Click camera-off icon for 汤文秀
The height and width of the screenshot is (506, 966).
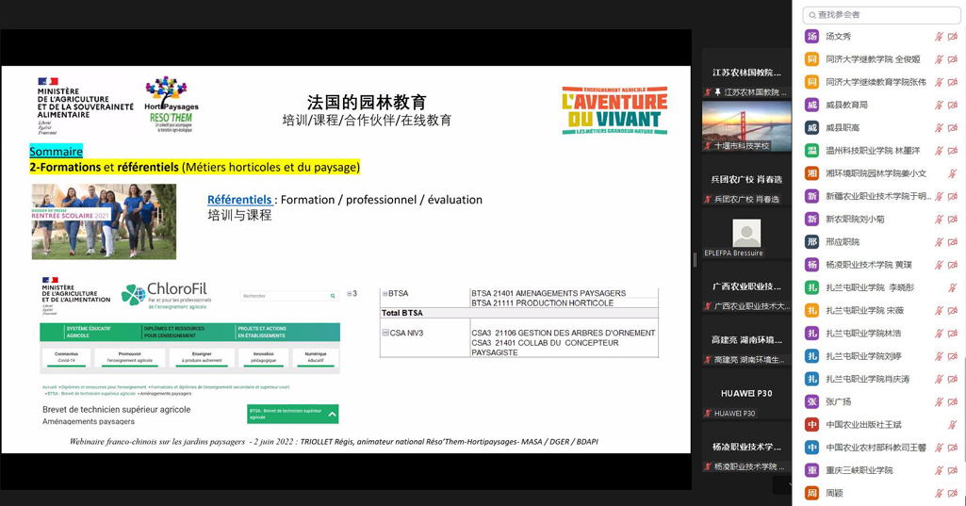[953, 37]
